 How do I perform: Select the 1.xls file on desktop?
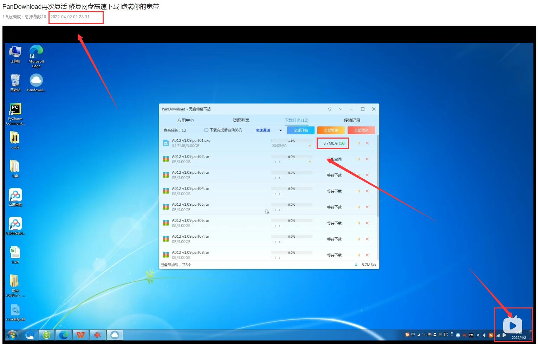tap(15, 255)
